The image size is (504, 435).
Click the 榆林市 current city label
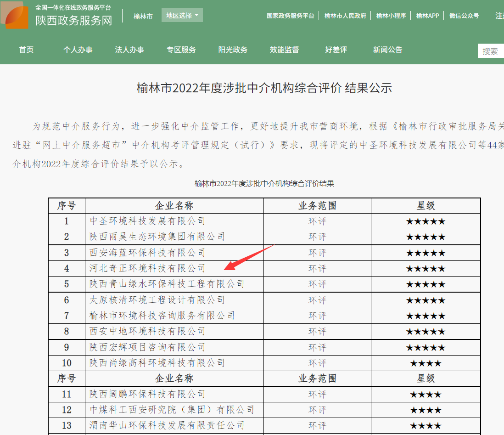(x=143, y=15)
